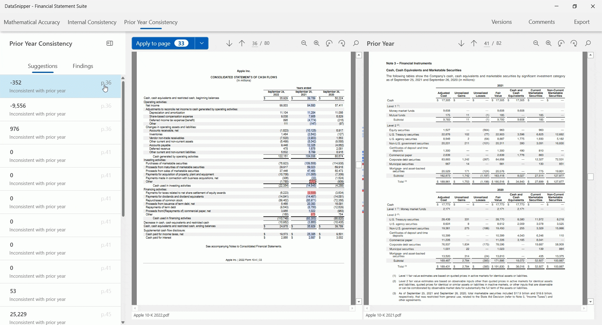Image resolution: width=602 pixels, height=325 pixels.
Task: Click the Apply to page button
Action: (163, 43)
